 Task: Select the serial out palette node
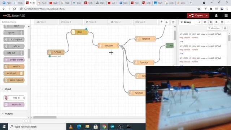(x=14, y=73)
